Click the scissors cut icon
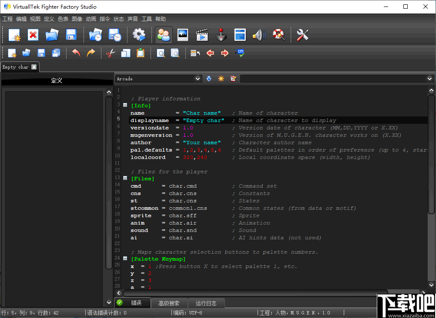This screenshot has width=436, height=318. (x=111, y=53)
